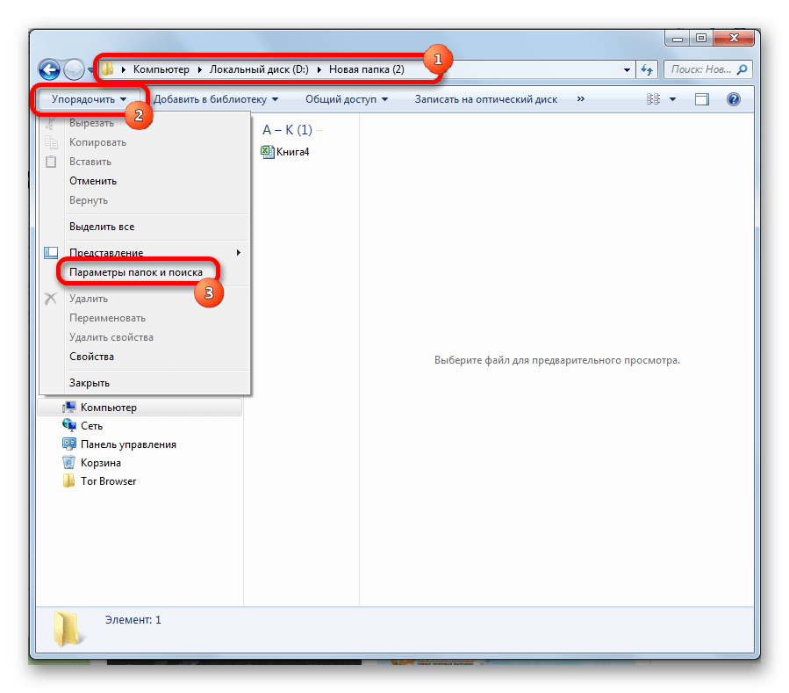Choose Закрыть from the menu
Screen dimensions: 789x693
90,383
